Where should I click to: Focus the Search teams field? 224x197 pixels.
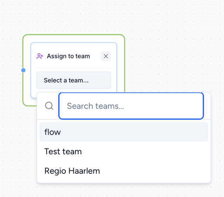tap(131, 106)
